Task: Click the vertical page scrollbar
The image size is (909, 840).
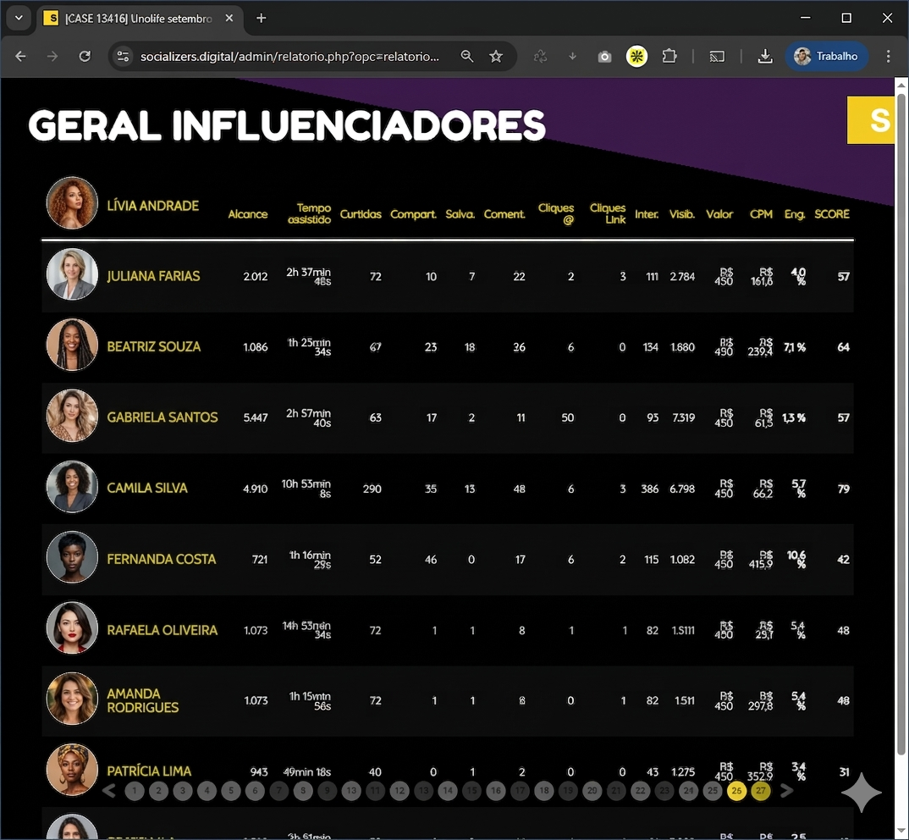Action: [901, 423]
